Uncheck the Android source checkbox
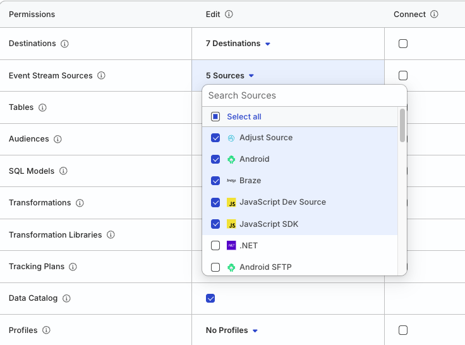 [215, 159]
